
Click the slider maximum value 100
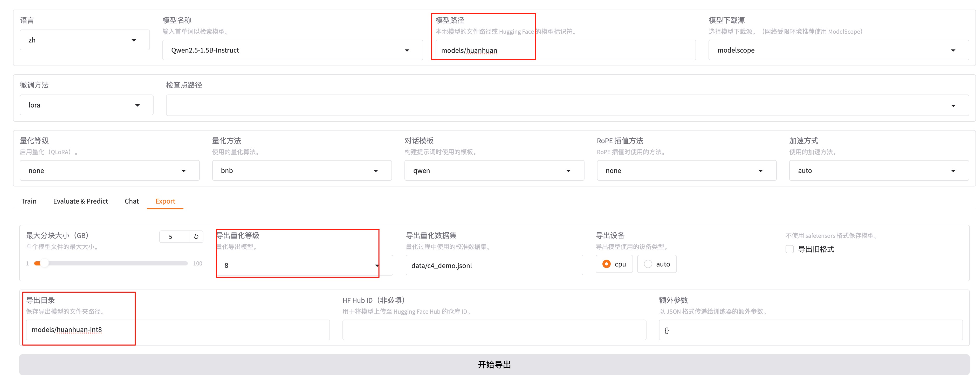pos(197,263)
